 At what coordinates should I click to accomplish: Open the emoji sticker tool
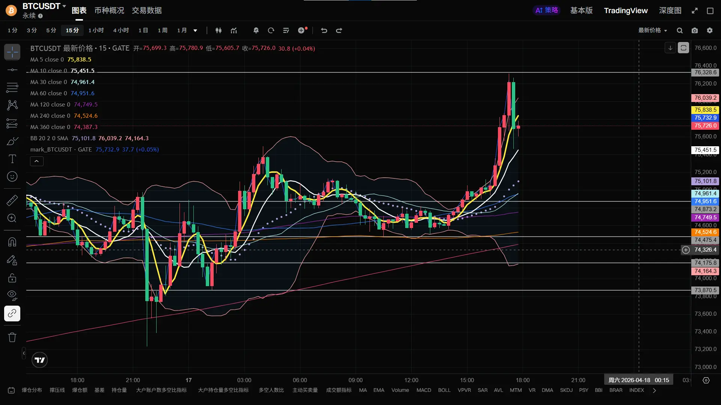(12, 177)
